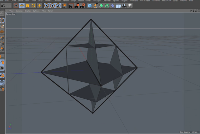The height and width of the screenshot is (134, 200).
Task: Open the RealFlow menu
Action: pos(156,1)
